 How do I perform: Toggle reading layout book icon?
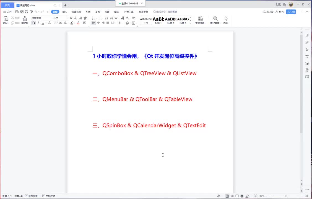click(237, 196)
